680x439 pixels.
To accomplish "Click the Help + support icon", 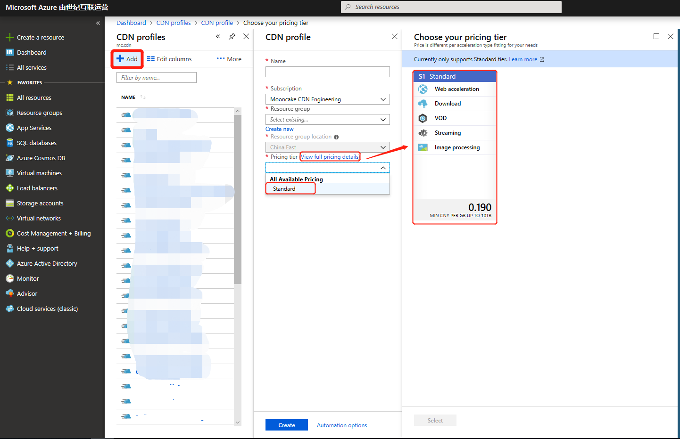I will 9,248.
